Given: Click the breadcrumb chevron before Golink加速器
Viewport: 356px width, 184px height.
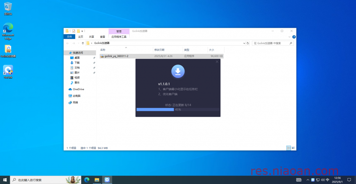Looking at the screenshot, I should click(92, 43).
